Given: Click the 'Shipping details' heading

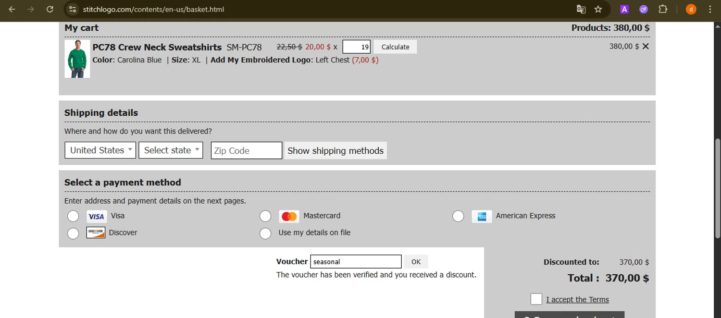Looking at the screenshot, I should tap(101, 113).
